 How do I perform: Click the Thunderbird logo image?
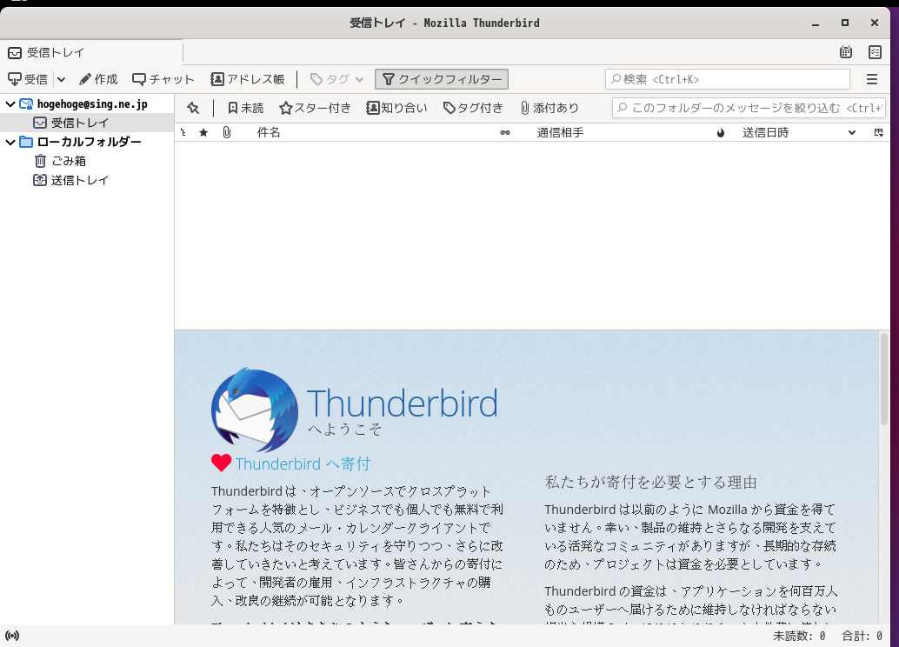coord(255,410)
